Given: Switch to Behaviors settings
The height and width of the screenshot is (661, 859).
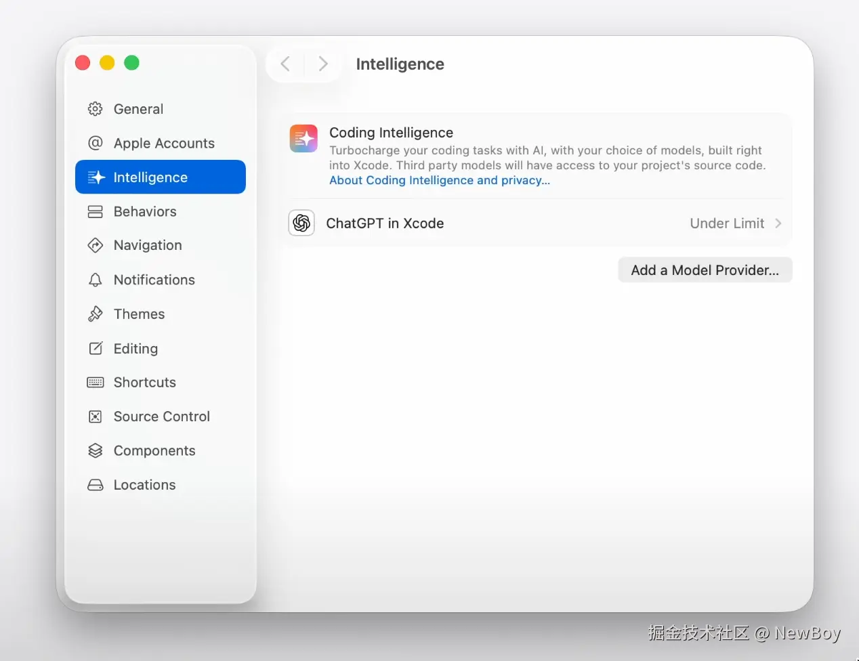Looking at the screenshot, I should 161,211.
